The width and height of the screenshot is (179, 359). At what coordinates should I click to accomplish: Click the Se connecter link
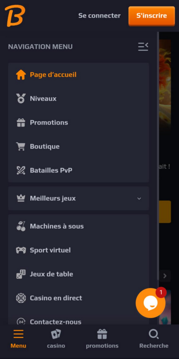click(x=99, y=16)
